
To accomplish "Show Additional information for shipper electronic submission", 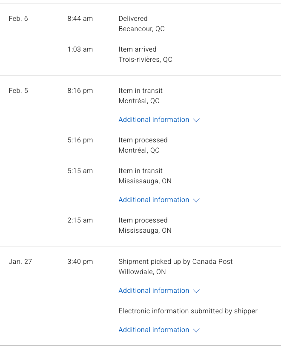I will (x=154, y=330).
